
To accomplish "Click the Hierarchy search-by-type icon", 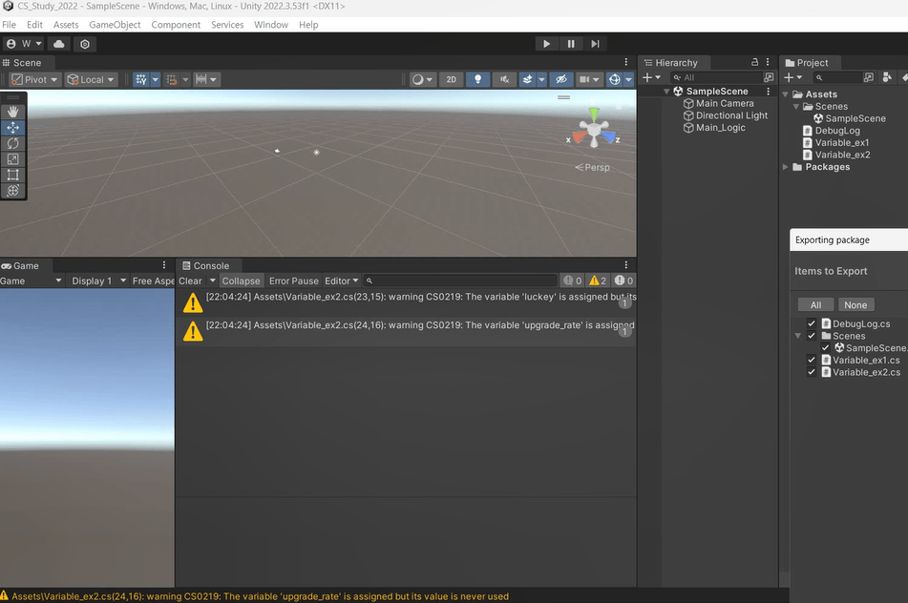I will click(x=769, y=77).
